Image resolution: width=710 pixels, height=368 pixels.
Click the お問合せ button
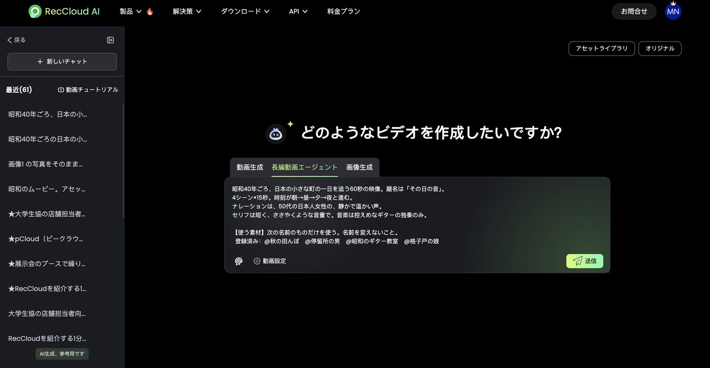point(634,11)
